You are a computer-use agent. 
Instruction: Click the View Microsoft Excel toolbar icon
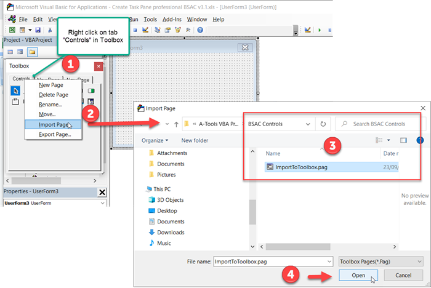pos(12,30)
